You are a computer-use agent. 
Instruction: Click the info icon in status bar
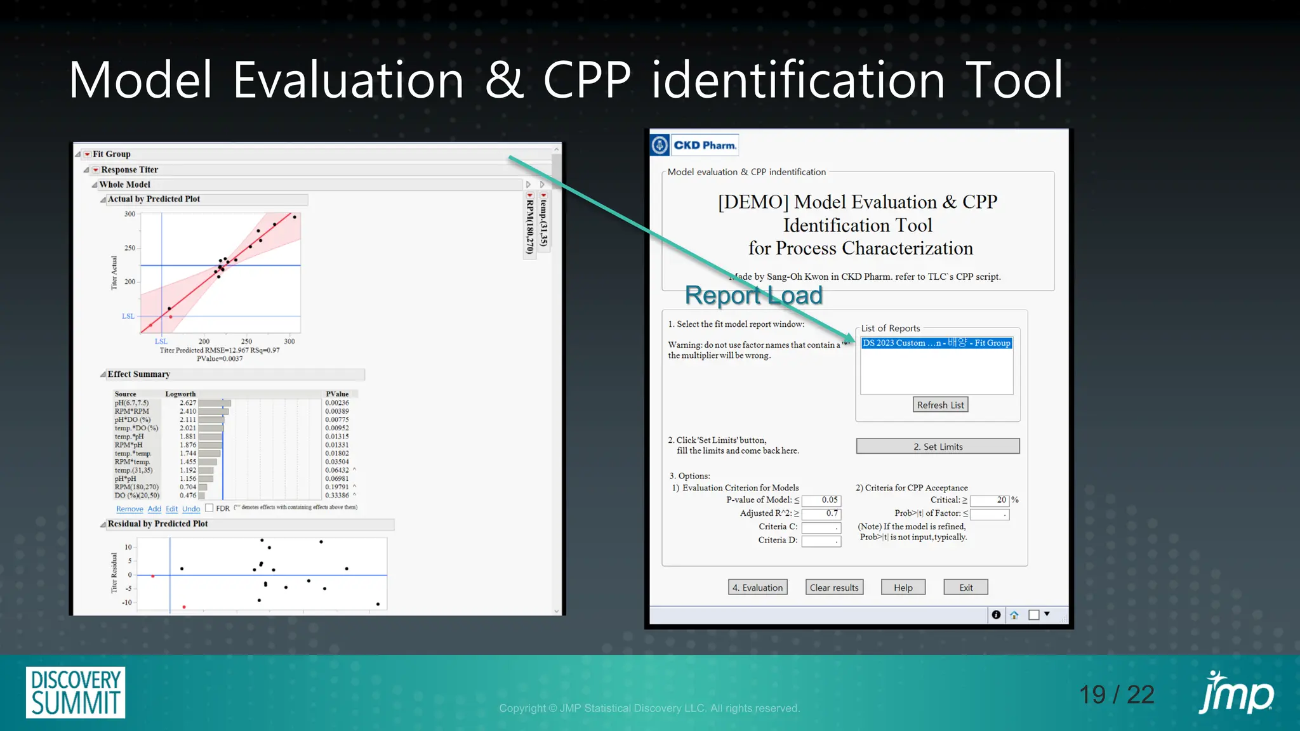[996, 614]
